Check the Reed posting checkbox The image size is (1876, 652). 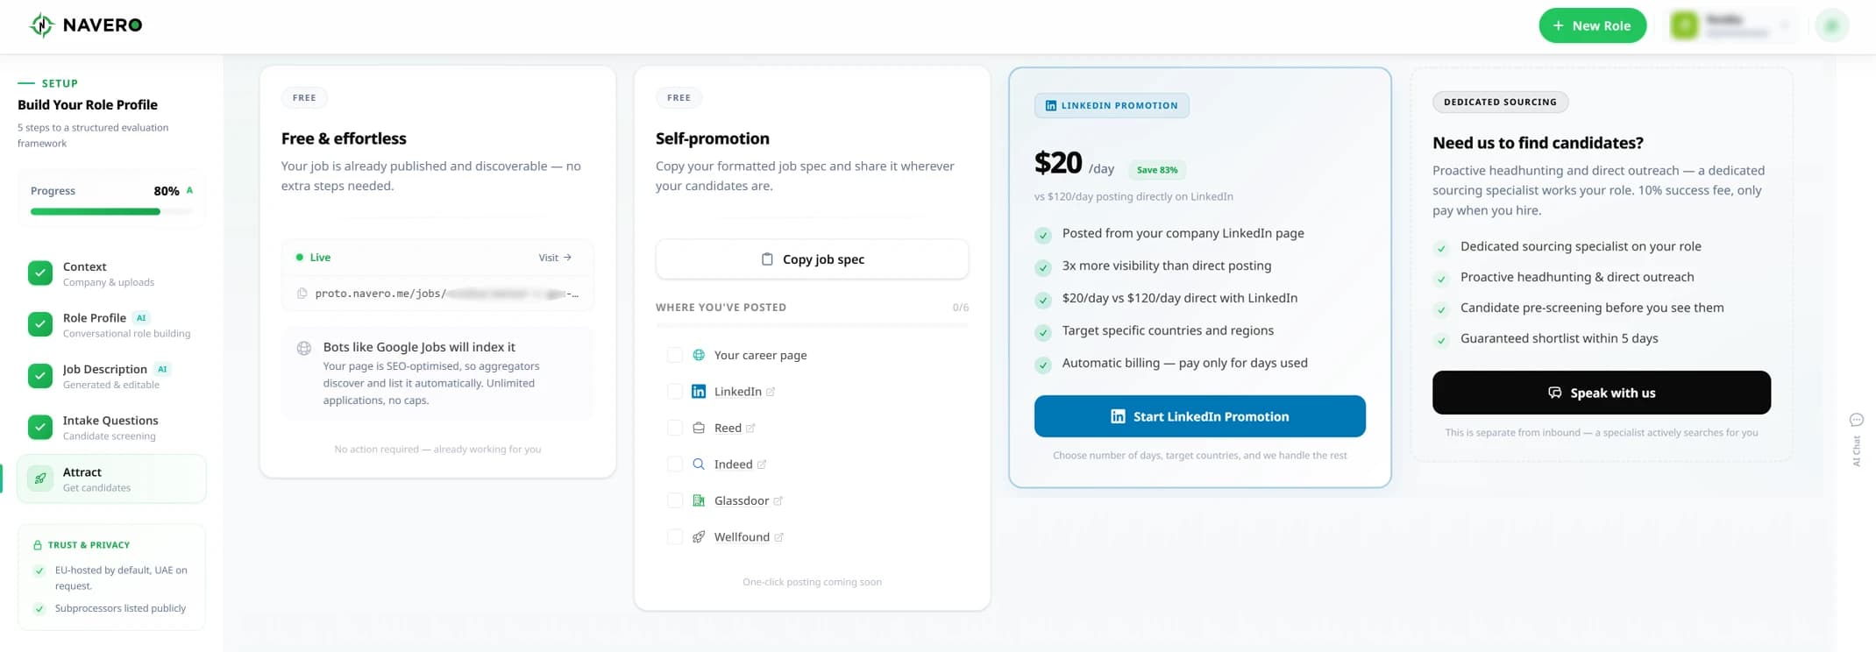coord(674,427)
